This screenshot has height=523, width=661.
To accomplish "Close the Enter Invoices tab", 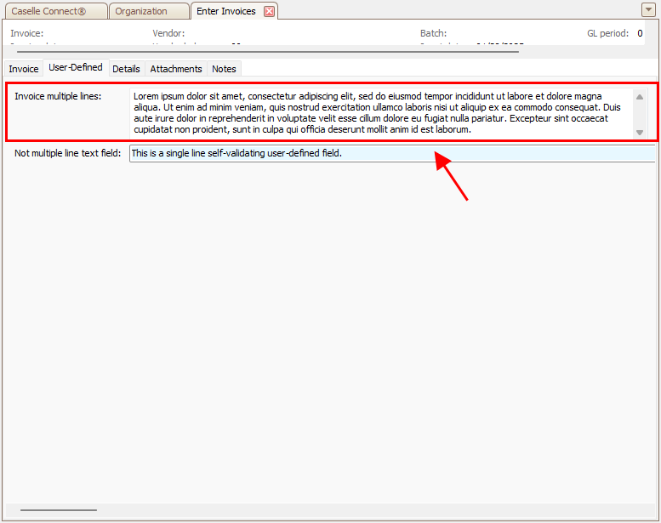I will 269,11.
